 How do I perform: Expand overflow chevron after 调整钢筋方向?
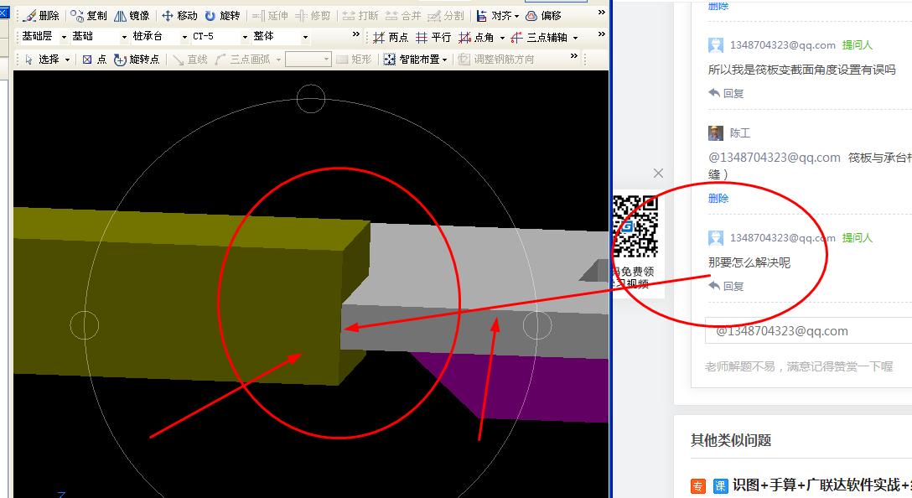click(x=574, y=56)
